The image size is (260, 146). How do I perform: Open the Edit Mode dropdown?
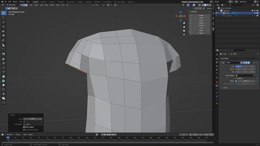coord(13,5)
